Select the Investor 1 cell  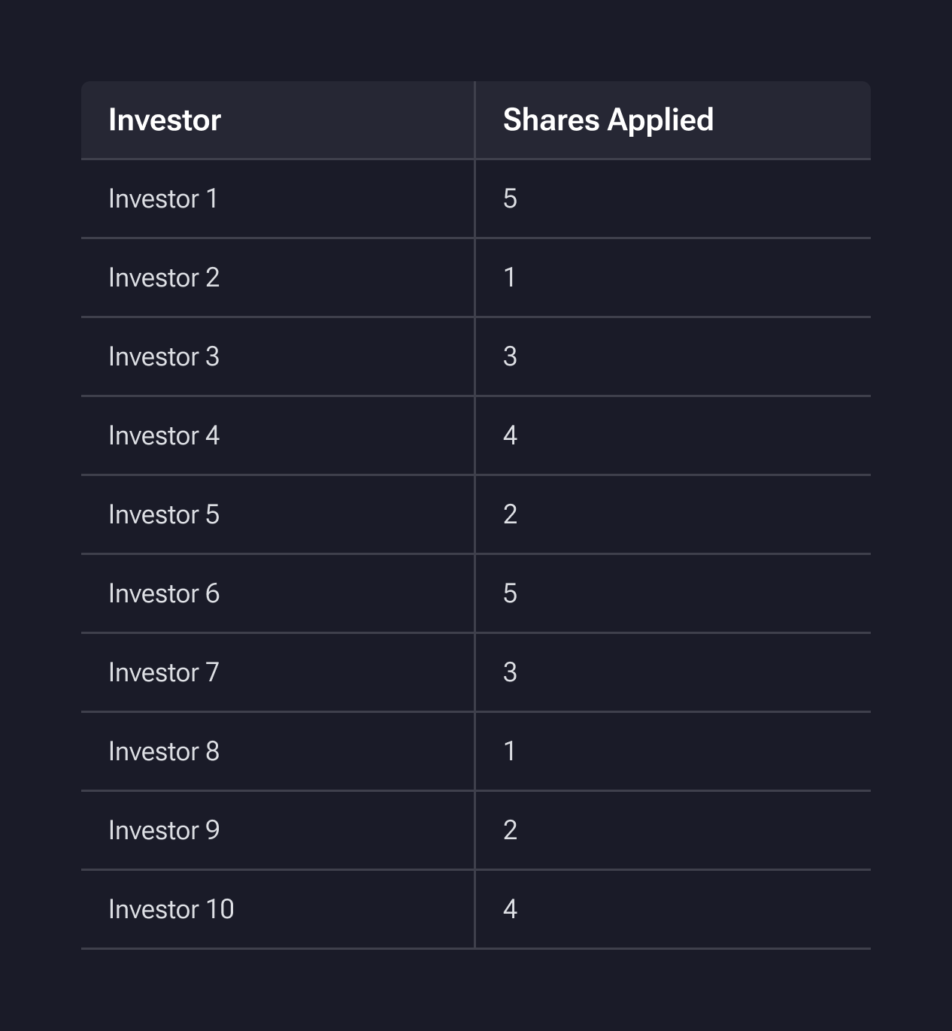[x=163, y=199]
